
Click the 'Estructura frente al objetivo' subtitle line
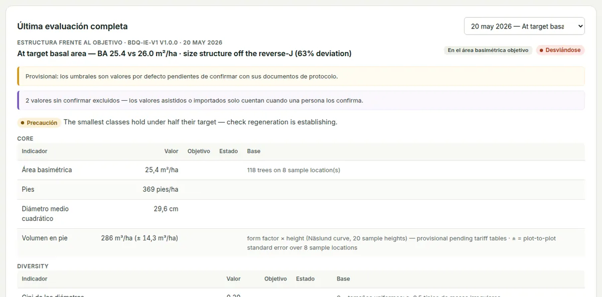(x=119, y=43)
